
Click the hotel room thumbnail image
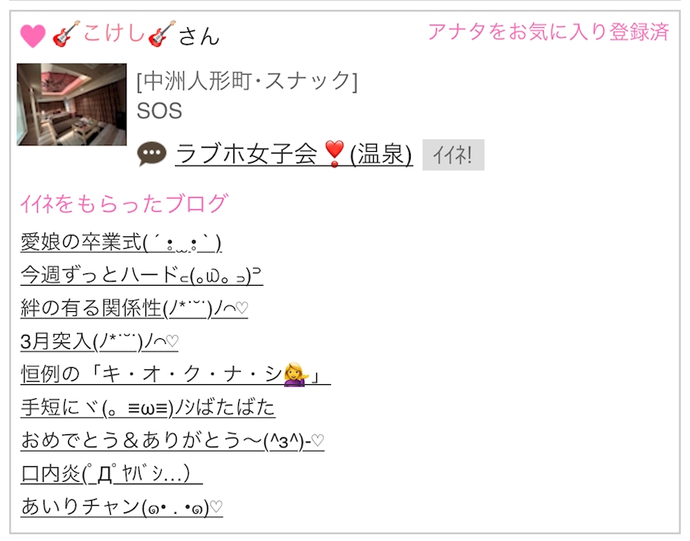(x=71, y=104)
